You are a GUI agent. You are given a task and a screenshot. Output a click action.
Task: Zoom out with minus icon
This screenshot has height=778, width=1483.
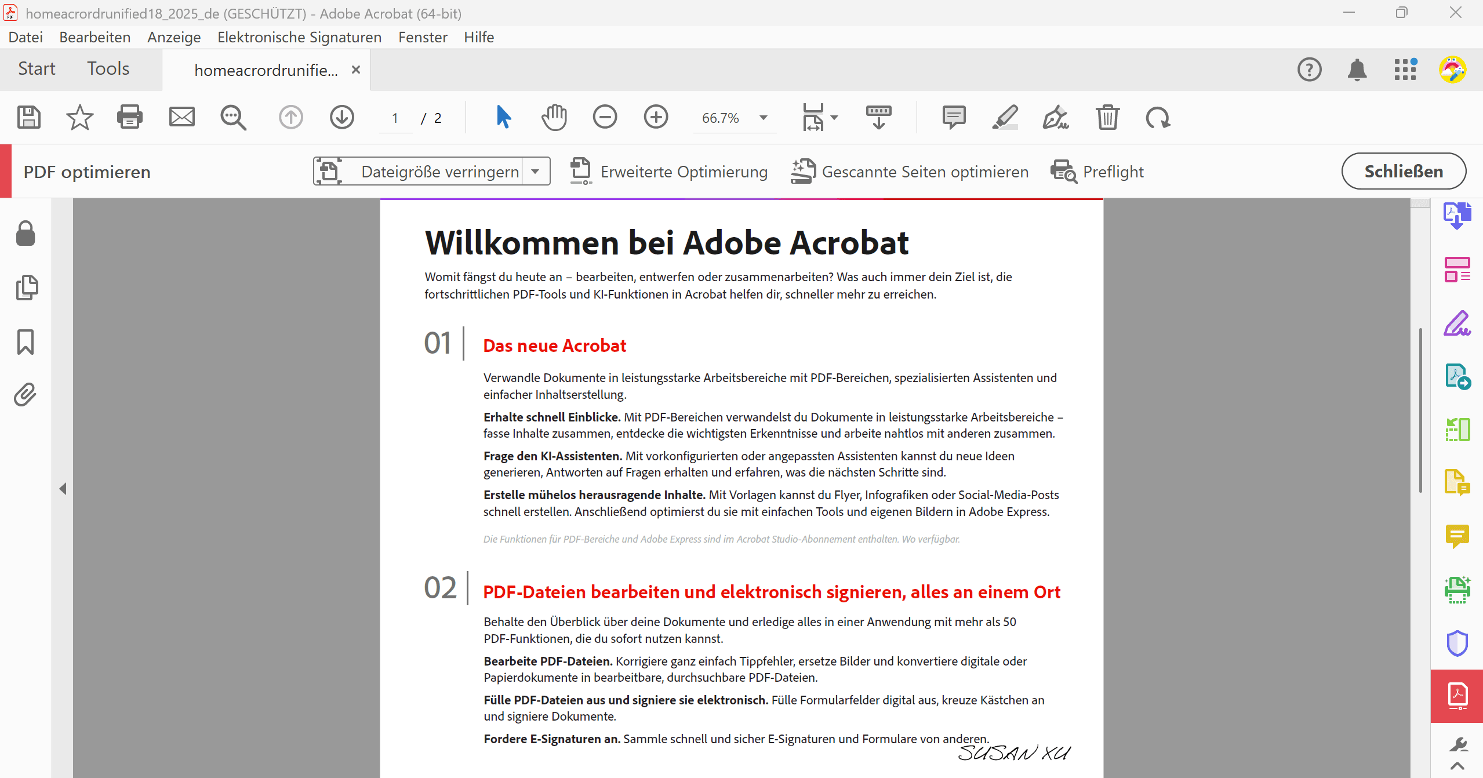click(x=605, y=118)
